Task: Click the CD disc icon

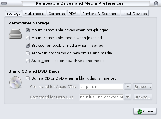Action: pyautogui.click(x=15, y=82)
